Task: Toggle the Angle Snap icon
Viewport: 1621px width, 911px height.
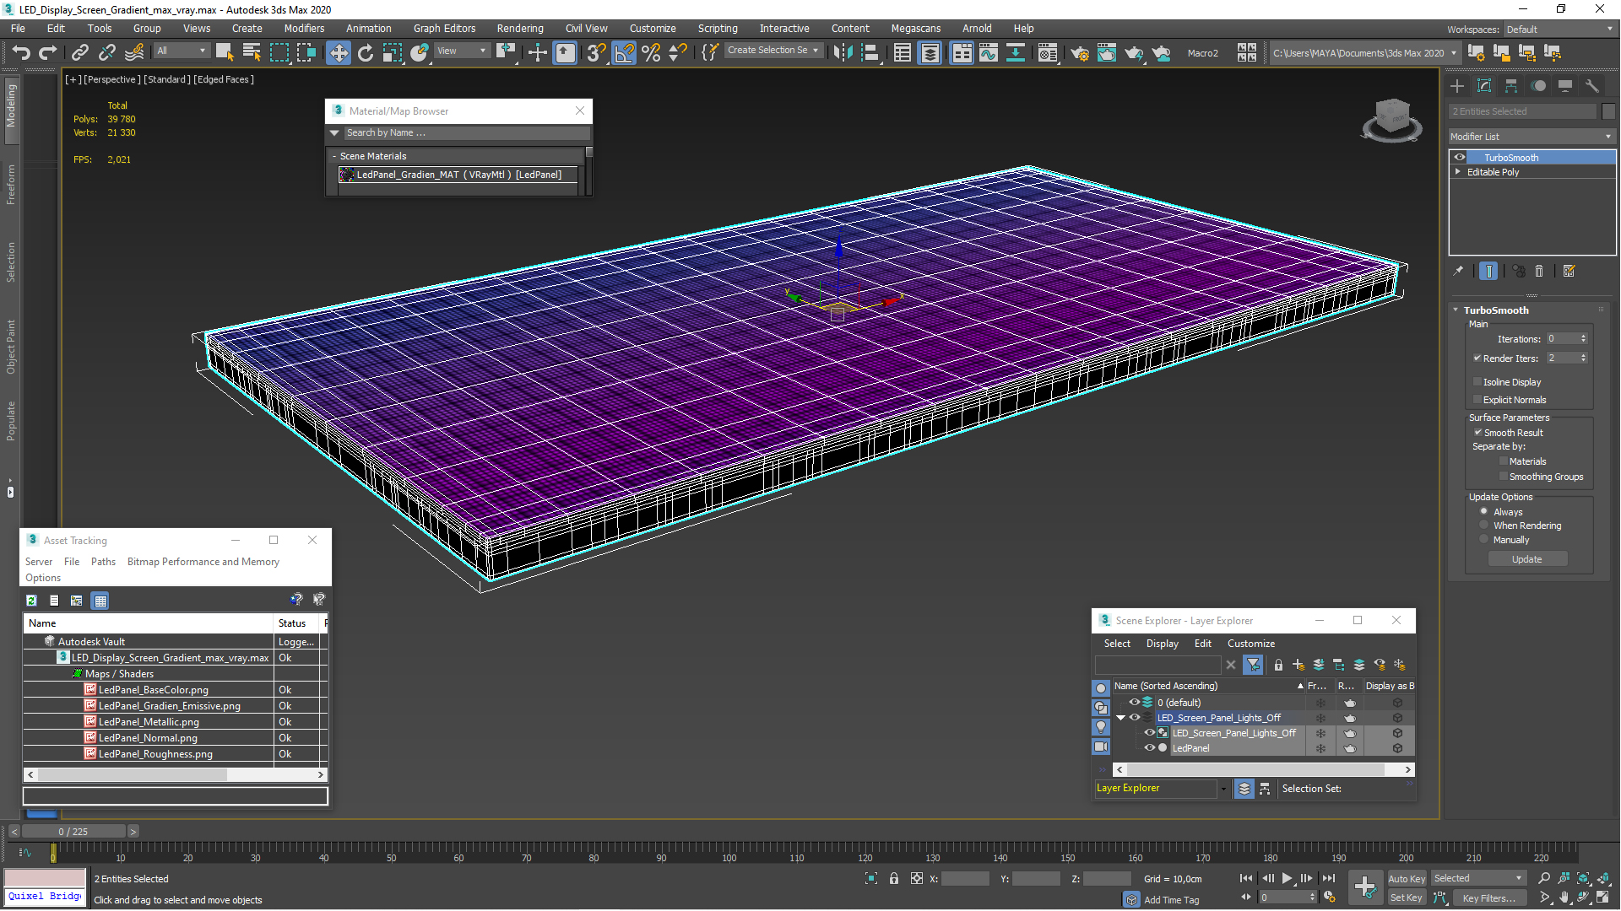Action: pos(624,53)
